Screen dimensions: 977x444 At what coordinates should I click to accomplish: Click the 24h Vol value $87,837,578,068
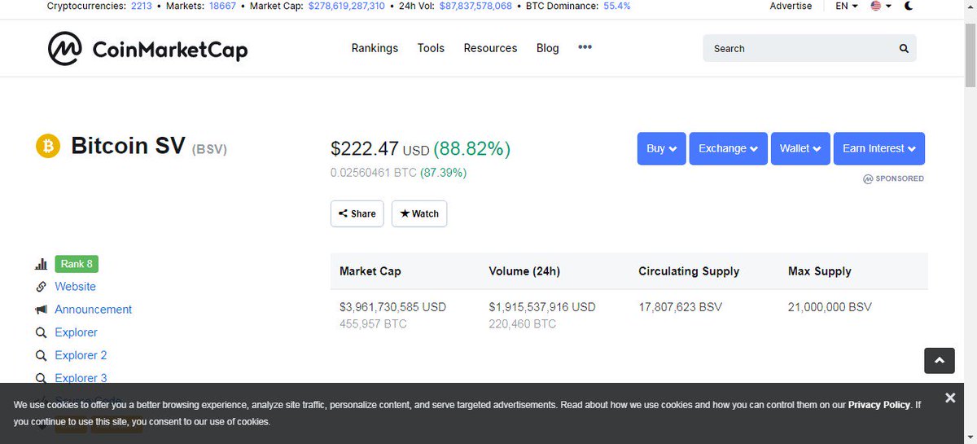[476, 6]
